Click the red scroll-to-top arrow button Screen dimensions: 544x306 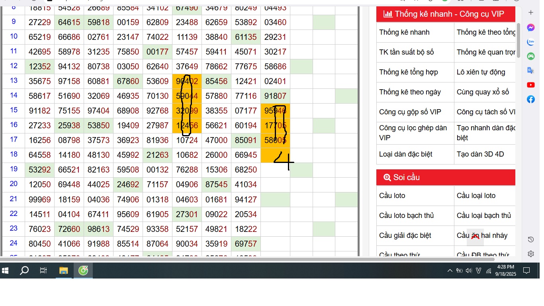click(475, 237)
